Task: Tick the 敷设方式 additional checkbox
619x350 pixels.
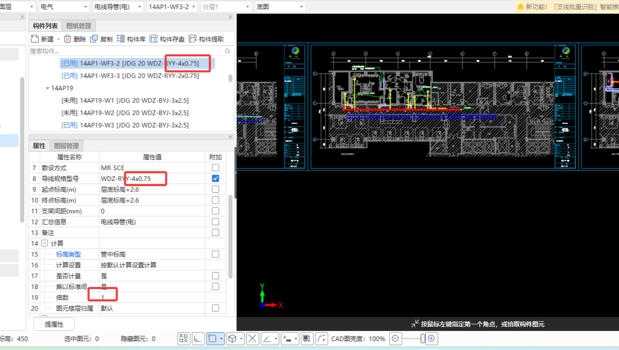Action: (216, 168)
